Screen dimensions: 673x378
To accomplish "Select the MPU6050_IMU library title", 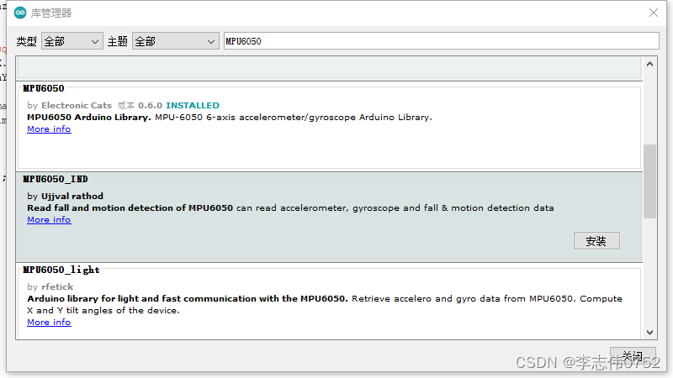I will 56,179.
